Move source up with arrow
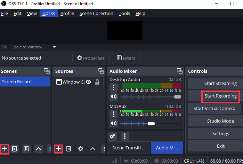This screenshot has width=243, height=164. tap(93, 149)
